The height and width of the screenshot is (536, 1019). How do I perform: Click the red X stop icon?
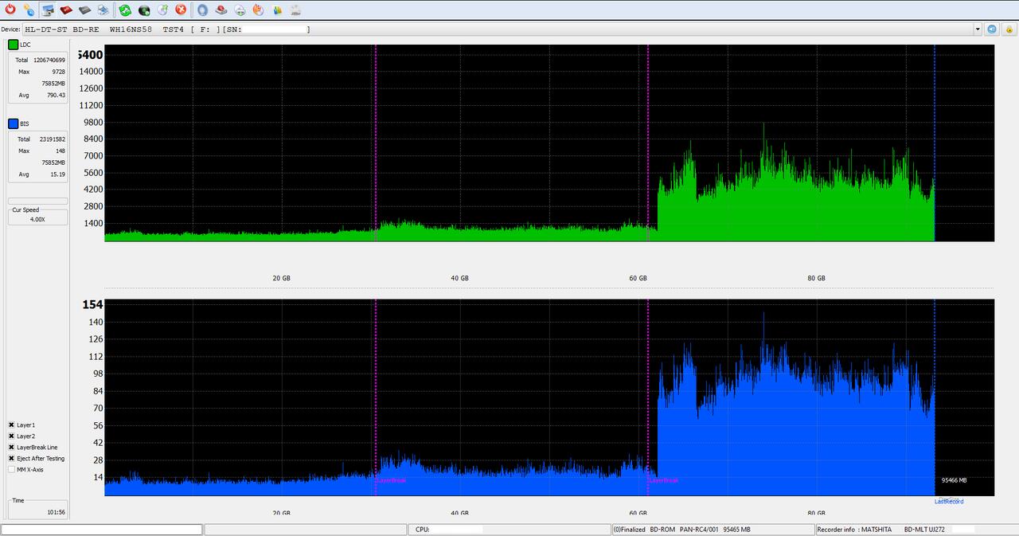point(181,10)
